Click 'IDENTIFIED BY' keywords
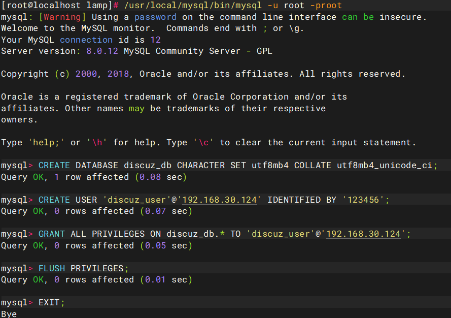This screenshot has width=451, height=318. (x=302, y=200)
